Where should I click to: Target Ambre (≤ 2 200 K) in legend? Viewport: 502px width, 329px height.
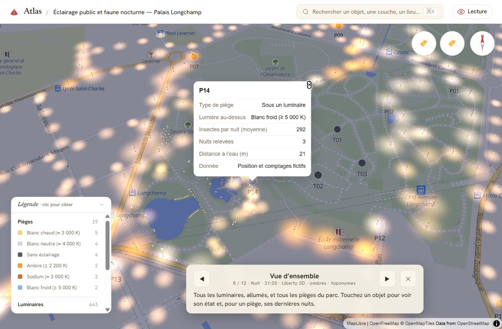[x=58, y=265]
